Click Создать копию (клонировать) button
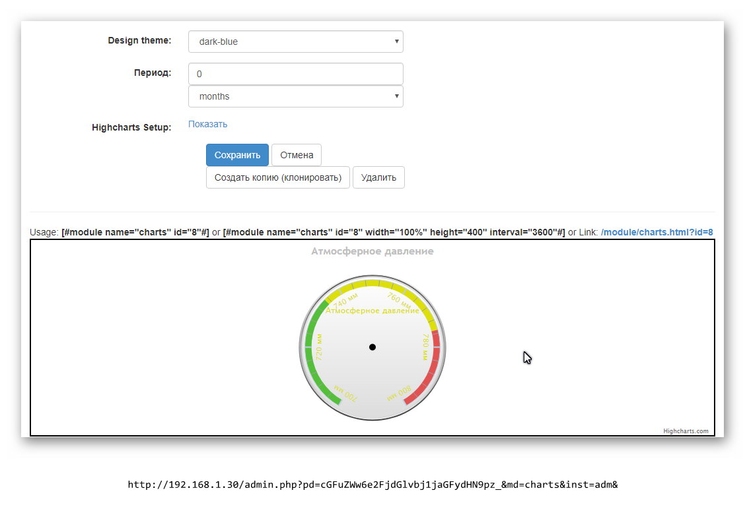Screen dimensions: 745x511 pyautogui.click(x=277, y=177)
